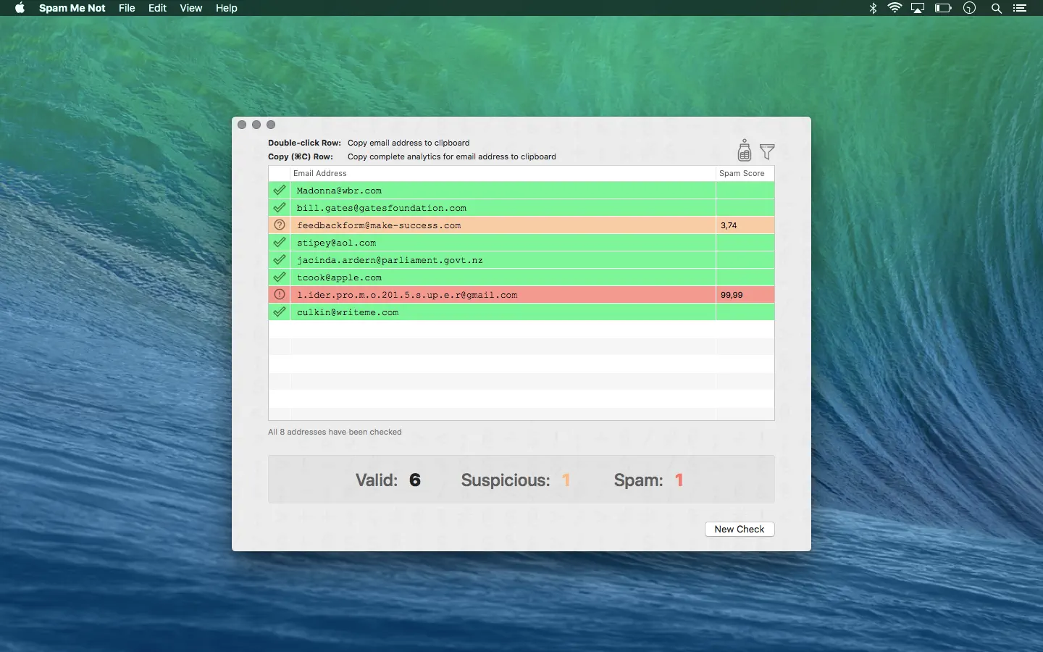Close the Spam Me Not window
The width and height of the screenshot is (1043, 652).
[242, 125]
